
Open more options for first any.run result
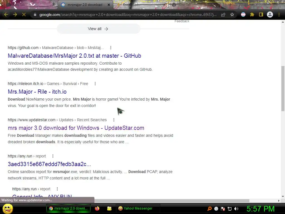tap(53, 156)
